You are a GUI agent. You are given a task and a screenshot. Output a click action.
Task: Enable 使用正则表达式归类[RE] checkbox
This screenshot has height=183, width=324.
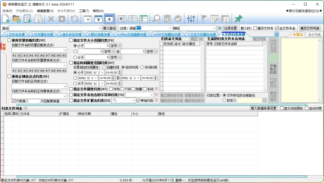coord(9,77)
